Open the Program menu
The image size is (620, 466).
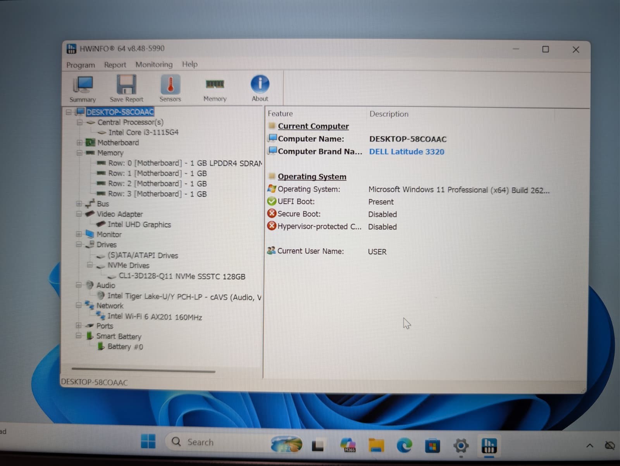[81, 65]
